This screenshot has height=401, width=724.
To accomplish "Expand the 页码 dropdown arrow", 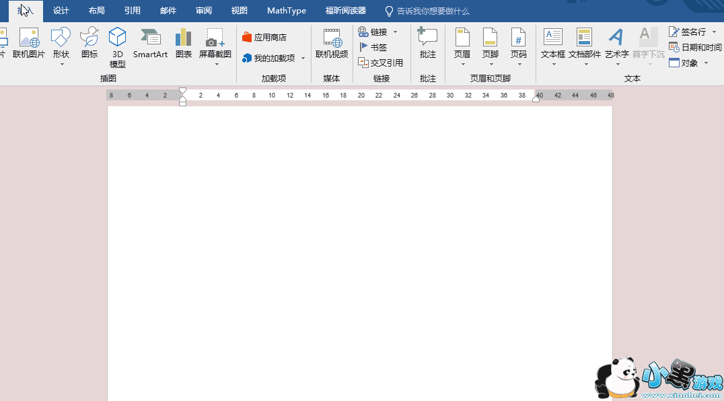I will pyautogui.click(x=519, y=64).
